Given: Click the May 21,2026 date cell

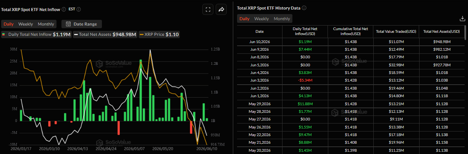Looking at the screenshot, I should [x=260, y=143].
